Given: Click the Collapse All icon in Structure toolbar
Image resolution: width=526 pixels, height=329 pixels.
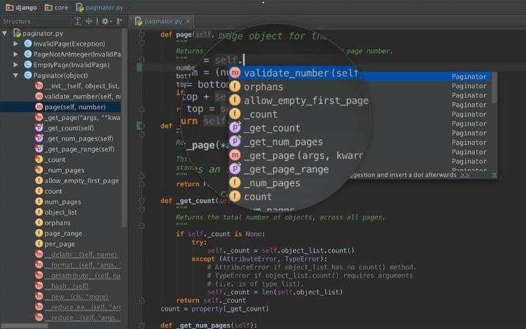Looking at the screenshot, I should pyautogui.click(x=89, y=21).
